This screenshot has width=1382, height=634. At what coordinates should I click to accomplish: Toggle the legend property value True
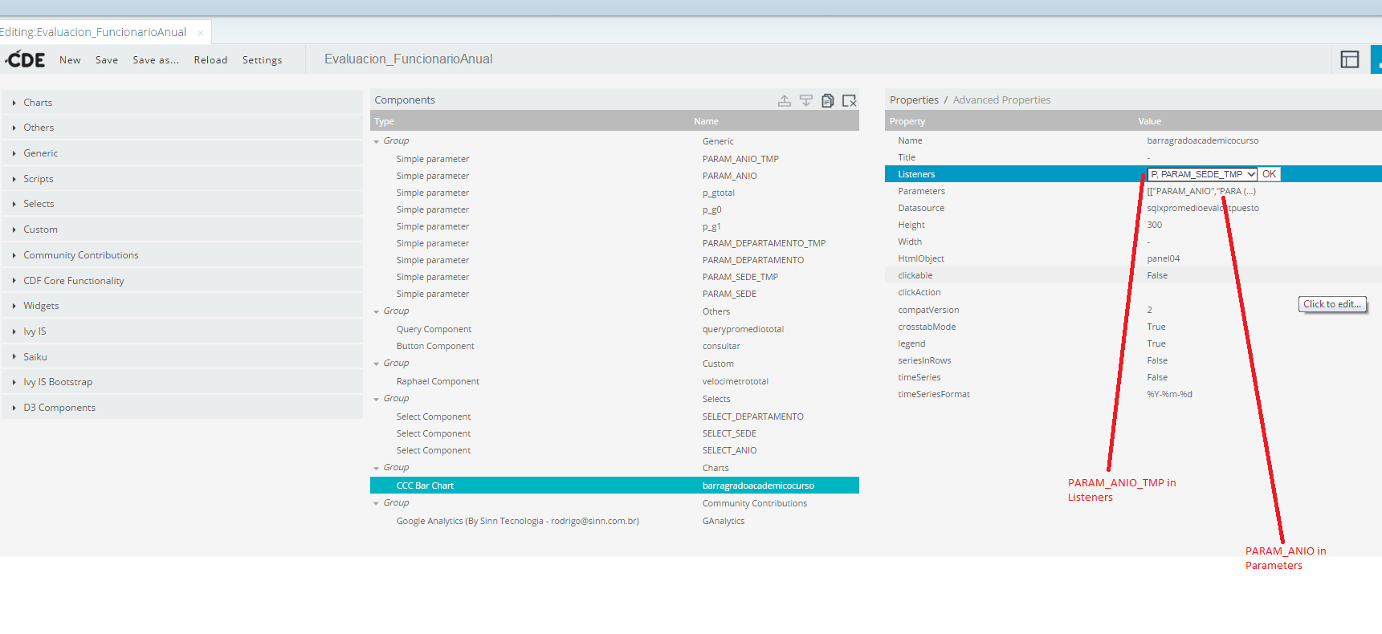pyautogui.click(x=1156, y=343)
